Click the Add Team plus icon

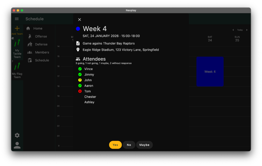coord(17,28)
